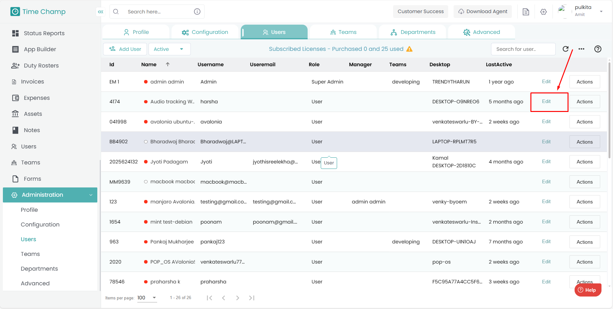Click the document icon in top bar
Screen dimensions: 613x309
[x=526, y=12]
